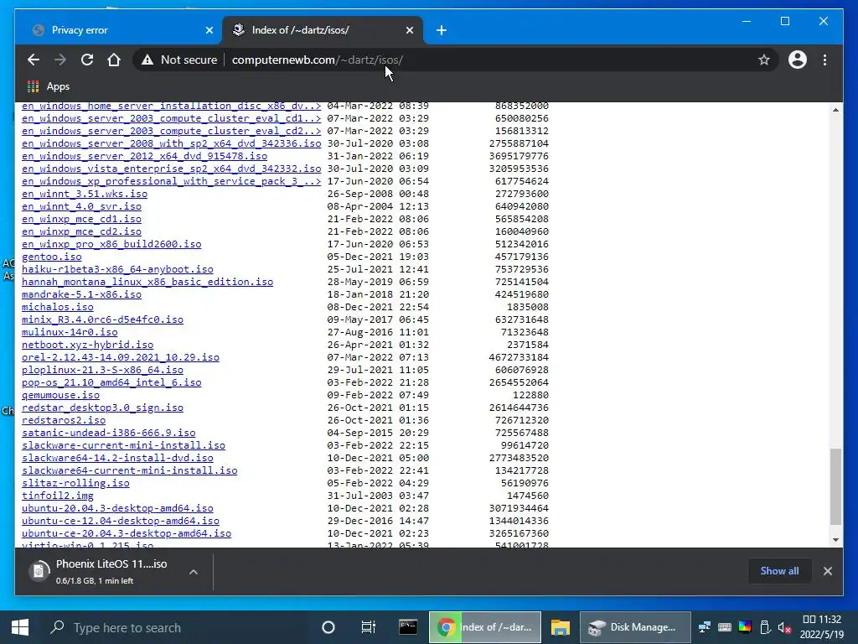Image resolution: width=858 pixels, height=644 pixels.
Task: Click the page scrollbar down arrow
Action: point(835,540)
